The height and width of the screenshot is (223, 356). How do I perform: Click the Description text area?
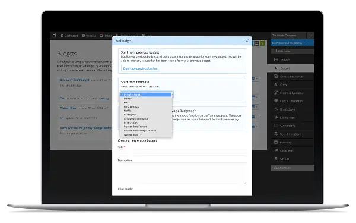[x=182, y=174]
